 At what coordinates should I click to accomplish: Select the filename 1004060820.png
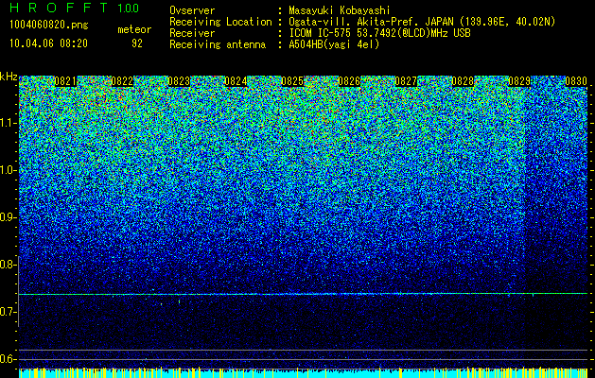(x=49, y=26)
